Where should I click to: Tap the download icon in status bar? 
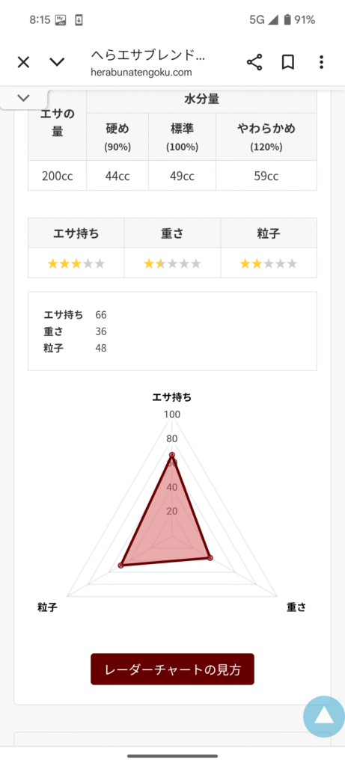79,20
